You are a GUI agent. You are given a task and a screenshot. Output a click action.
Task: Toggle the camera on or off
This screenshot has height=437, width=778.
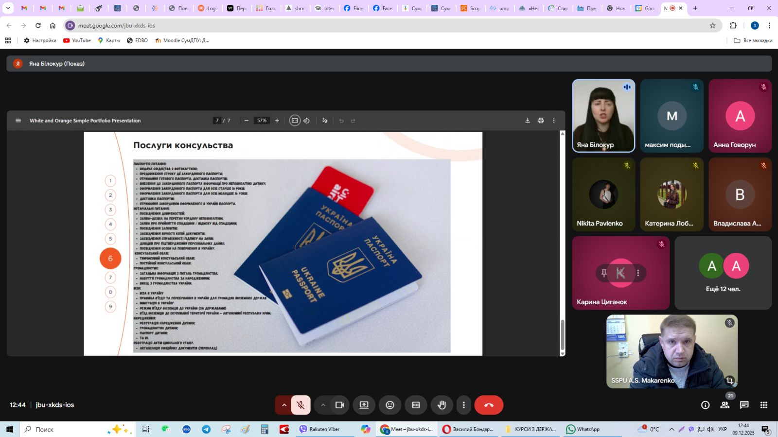pos(339,405)
